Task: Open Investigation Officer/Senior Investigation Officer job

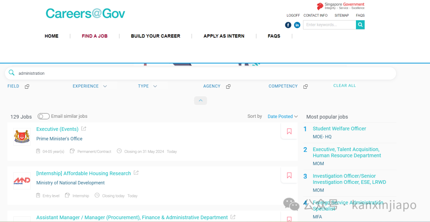Action: (x=350, y=179)
